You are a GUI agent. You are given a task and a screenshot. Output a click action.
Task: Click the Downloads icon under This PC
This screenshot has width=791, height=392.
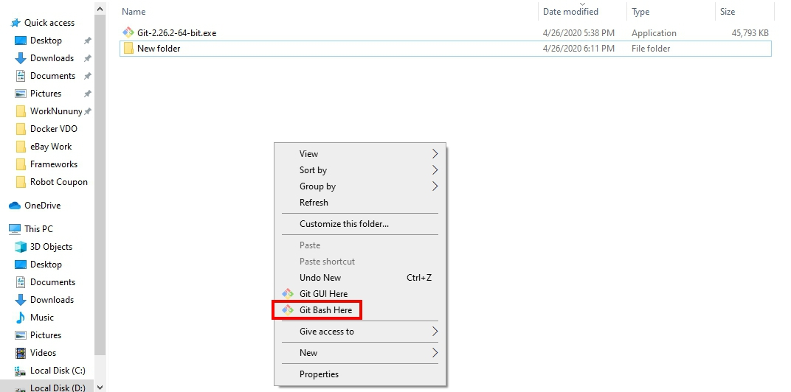pyautogui.click(x=21, y=300)
